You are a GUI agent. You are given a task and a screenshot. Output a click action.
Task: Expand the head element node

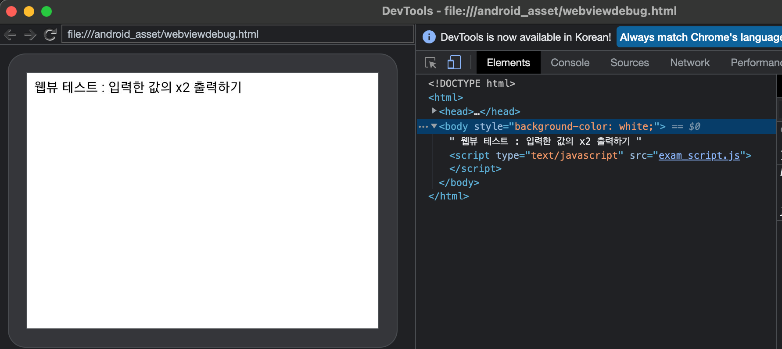coord(434,111)
